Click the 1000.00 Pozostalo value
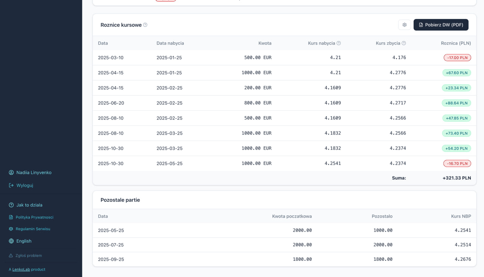484x277 pixels. pos(383,231)
